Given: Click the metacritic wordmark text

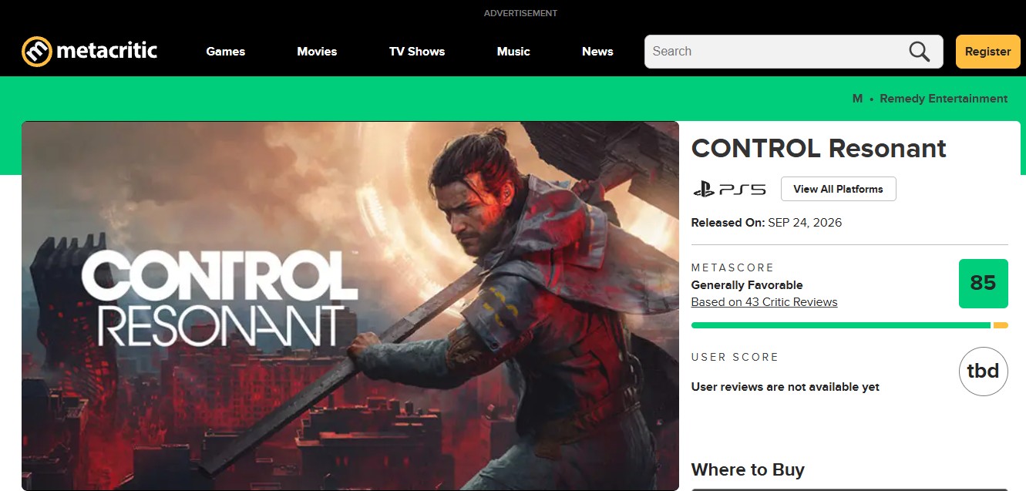Looking at the screenshot, I should click(x=106, y=51).
